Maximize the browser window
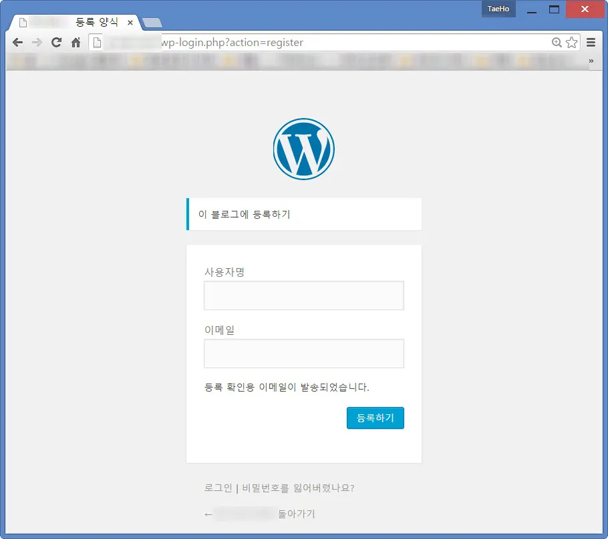 (554, 9)
